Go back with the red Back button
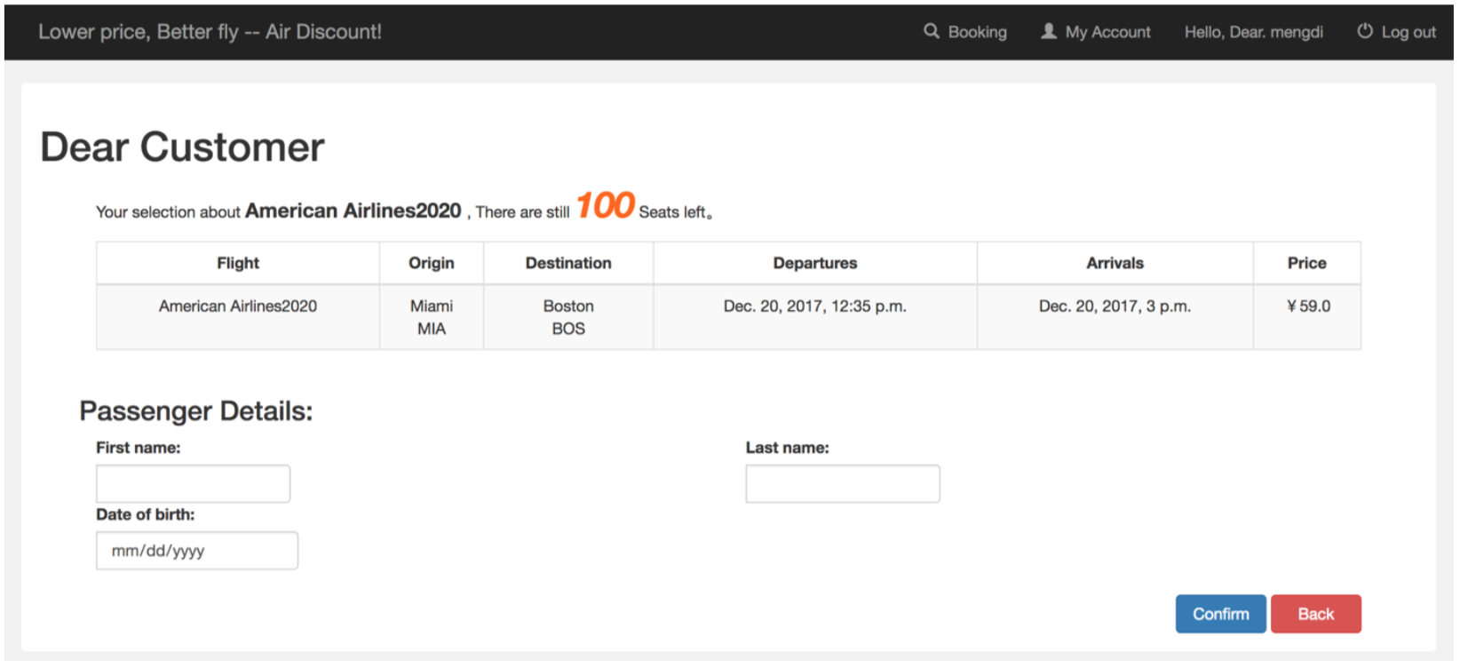 click(1315, 614)
